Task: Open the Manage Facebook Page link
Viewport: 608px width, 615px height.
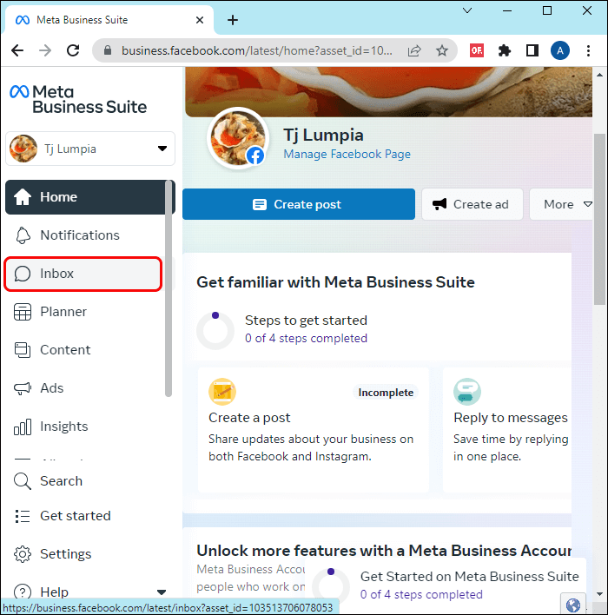Action: click(x=347, y=154)
